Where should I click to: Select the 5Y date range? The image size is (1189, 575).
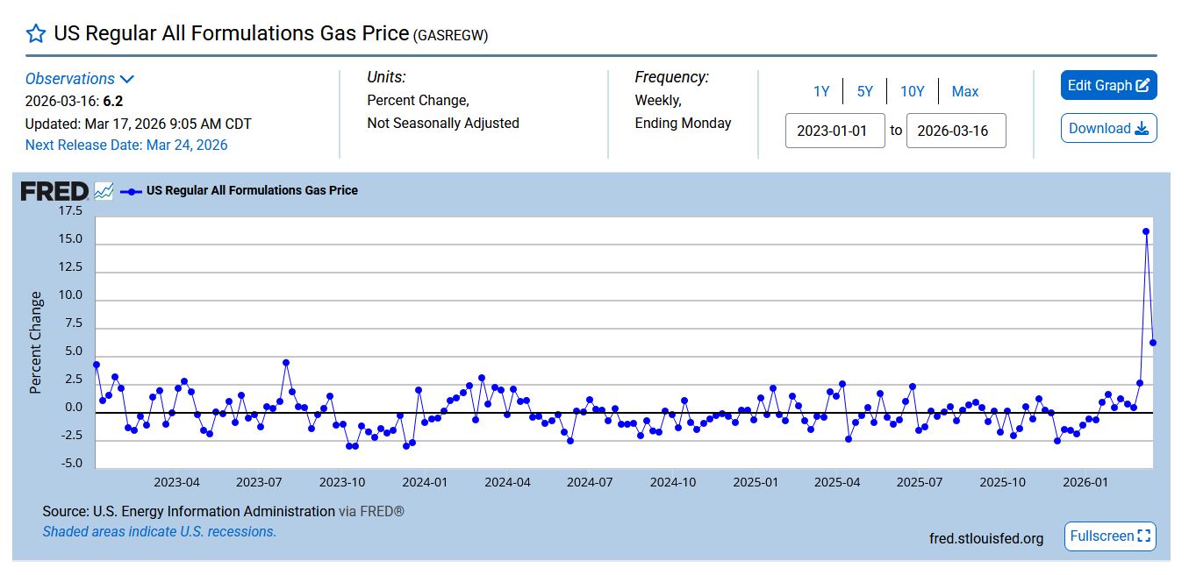865,91
